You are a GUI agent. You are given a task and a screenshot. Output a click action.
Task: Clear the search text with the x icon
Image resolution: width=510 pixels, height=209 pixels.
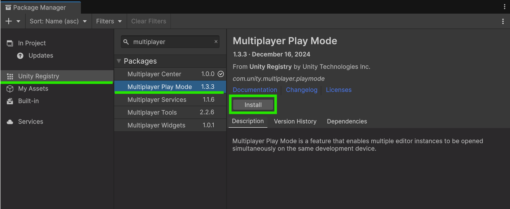pos(216,42)
